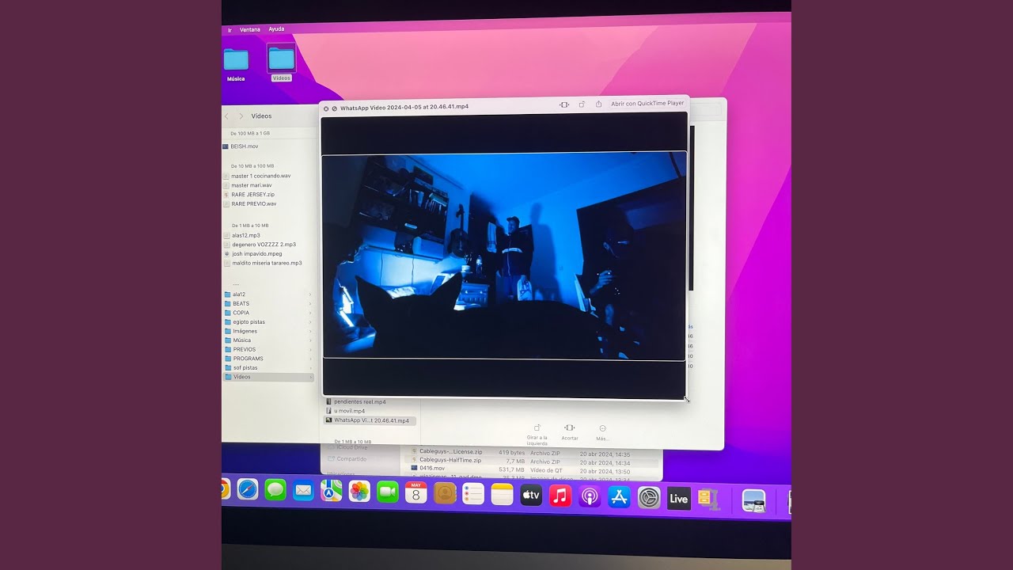The width and height of the screenshot is (1013, 570).
Task: Expand COPIA folder using its chevron
Action: [x=309, y=313]
